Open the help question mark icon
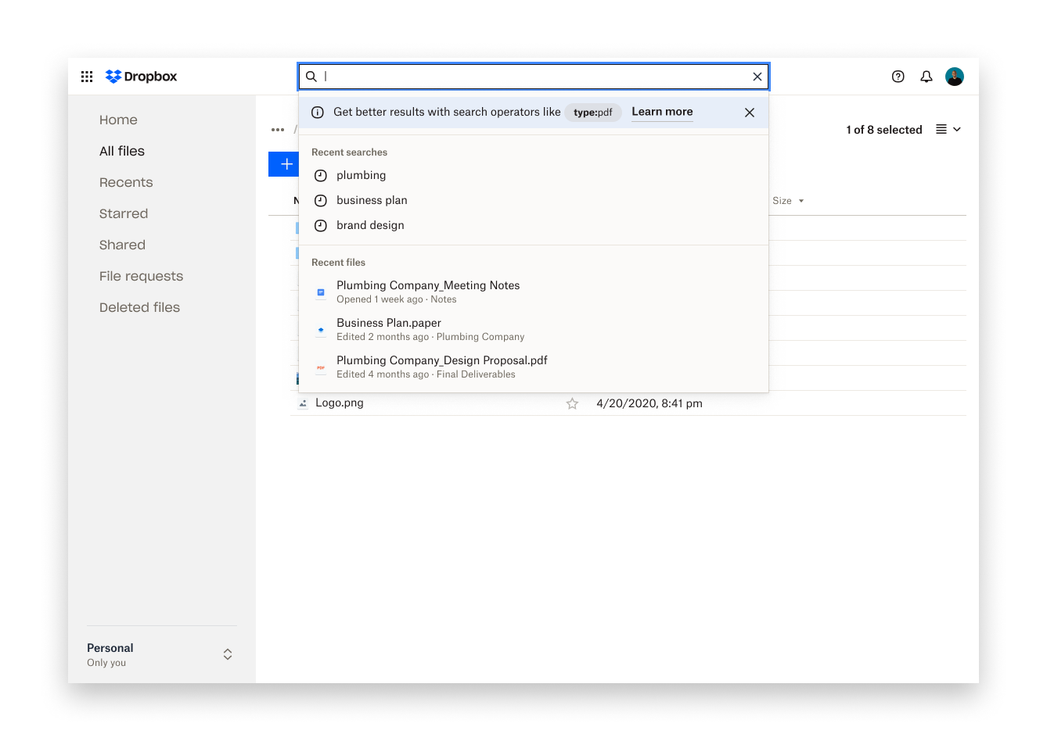The height and width of the screenshot is (741, 1047). tap(898, 77)
